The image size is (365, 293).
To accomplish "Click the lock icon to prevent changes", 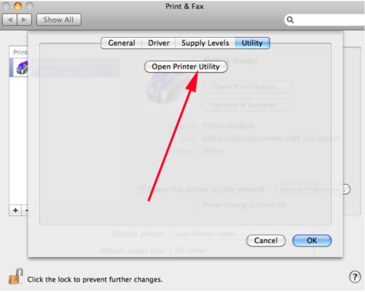I will [x=16, y=276].
